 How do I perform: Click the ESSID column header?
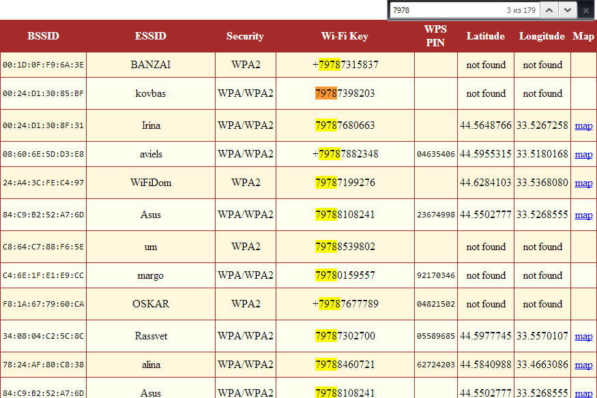tap(151, 36)
